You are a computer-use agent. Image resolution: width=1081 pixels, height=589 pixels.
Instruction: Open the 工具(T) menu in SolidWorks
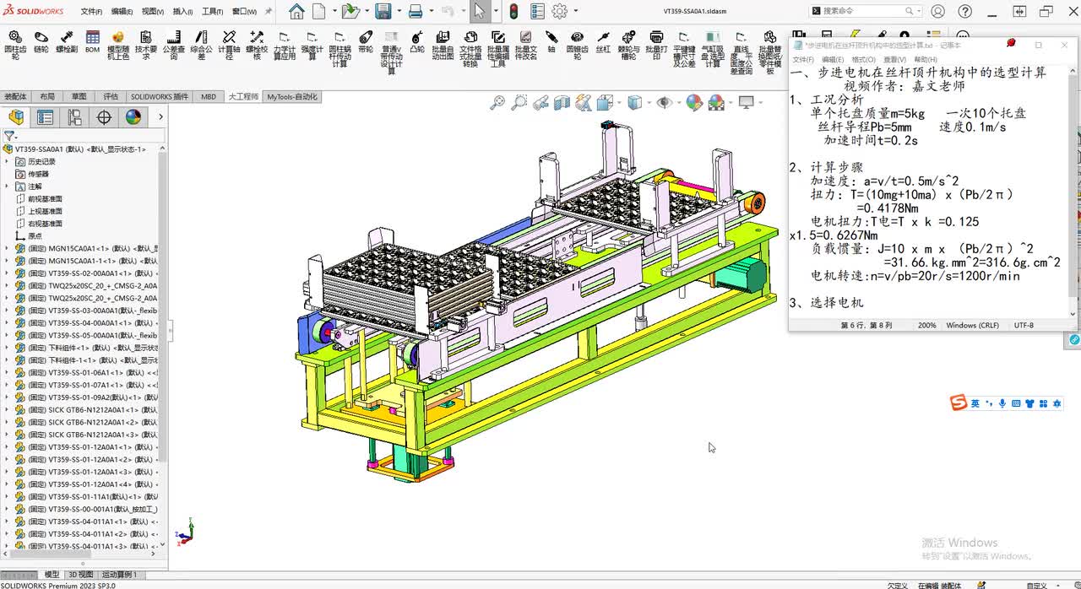tap(212, 12)
